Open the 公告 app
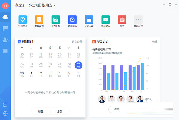This screenshot has height=120, width=179. (x=122, y=21)
